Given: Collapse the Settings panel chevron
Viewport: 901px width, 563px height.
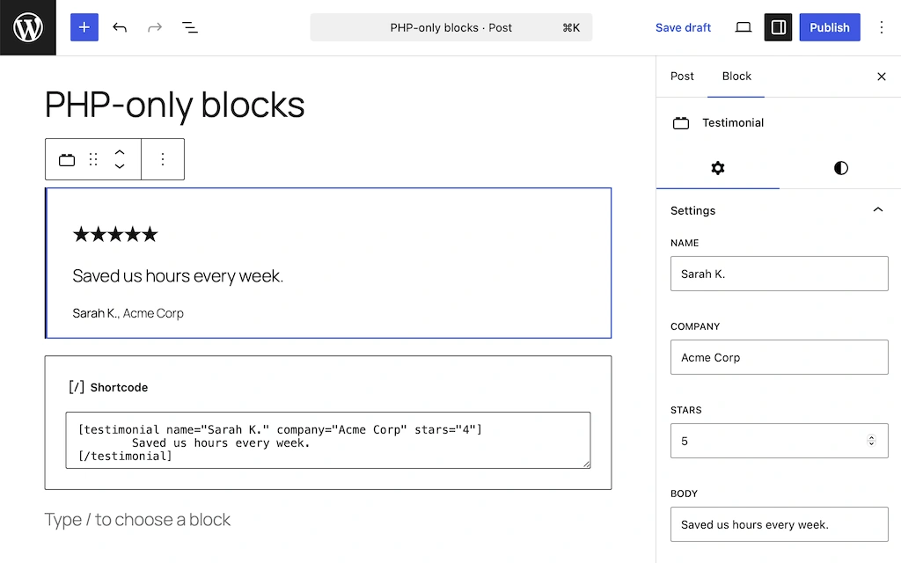Looking at the screenshot, I should (x=877, y=209).
